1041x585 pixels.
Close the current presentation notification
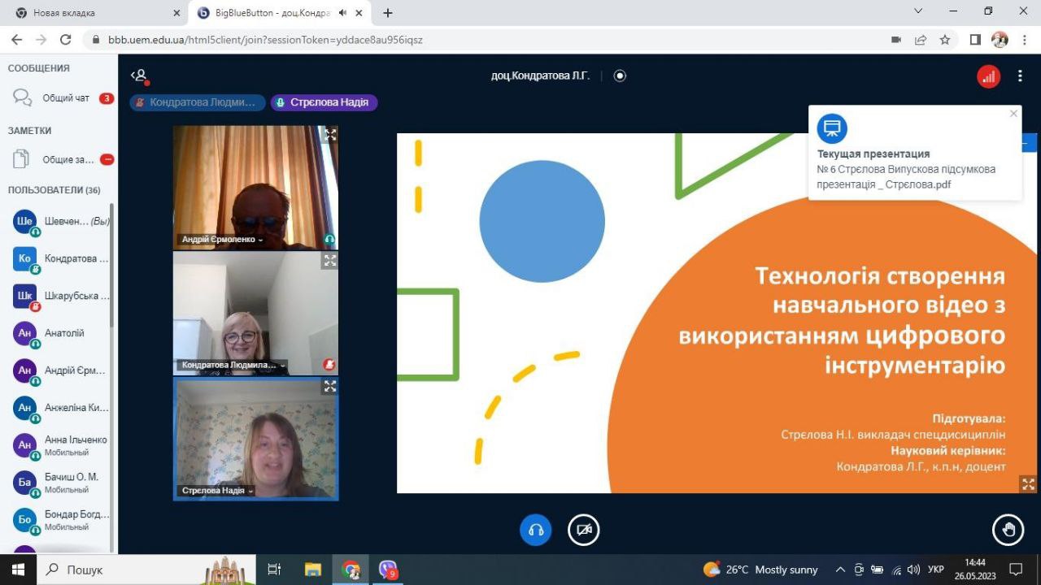(1013, 114)
